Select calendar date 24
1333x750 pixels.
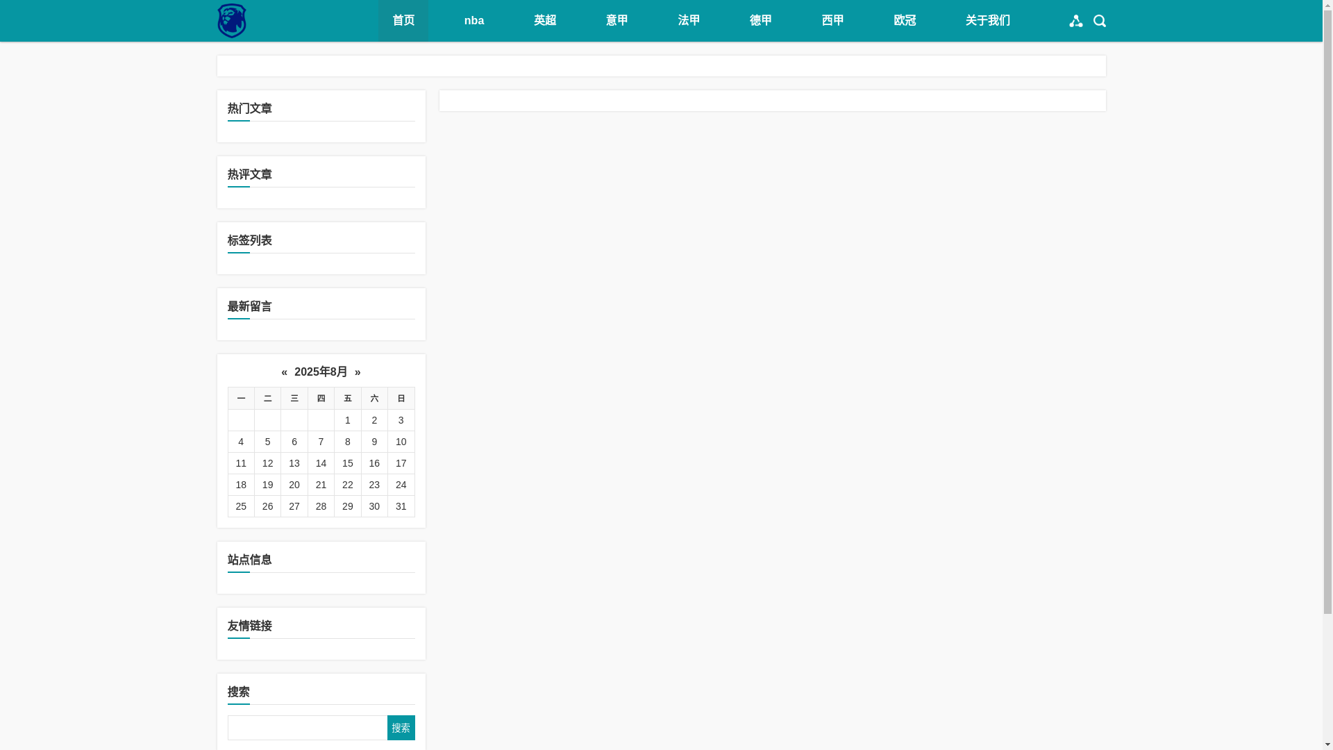pos(401,485)
